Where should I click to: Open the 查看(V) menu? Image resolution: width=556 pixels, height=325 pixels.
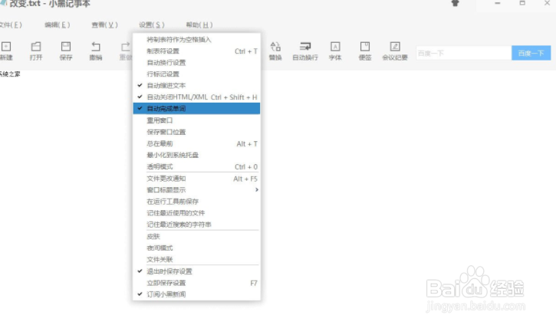[104, 25]
